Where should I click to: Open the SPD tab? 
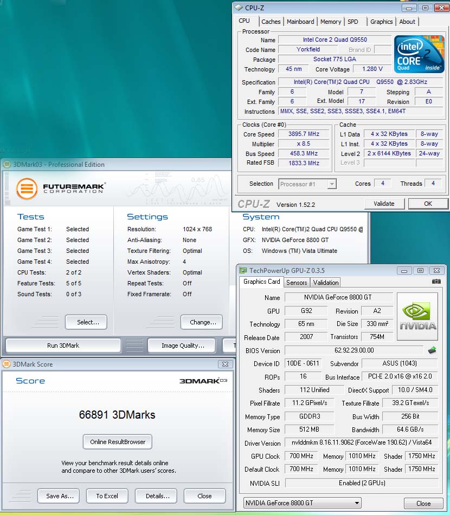tap(353, 22)
